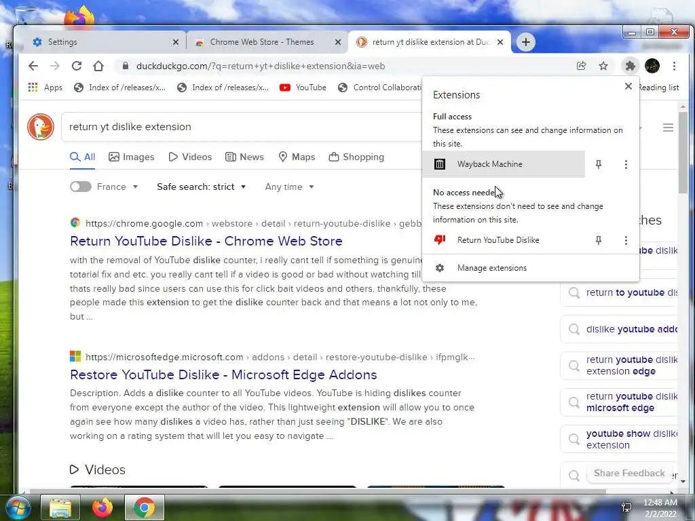Image resolution: width=695 pixels, height=521 pixels.
Task: Pin the Return YouTube Dislike extension
Action: (599, 240)
